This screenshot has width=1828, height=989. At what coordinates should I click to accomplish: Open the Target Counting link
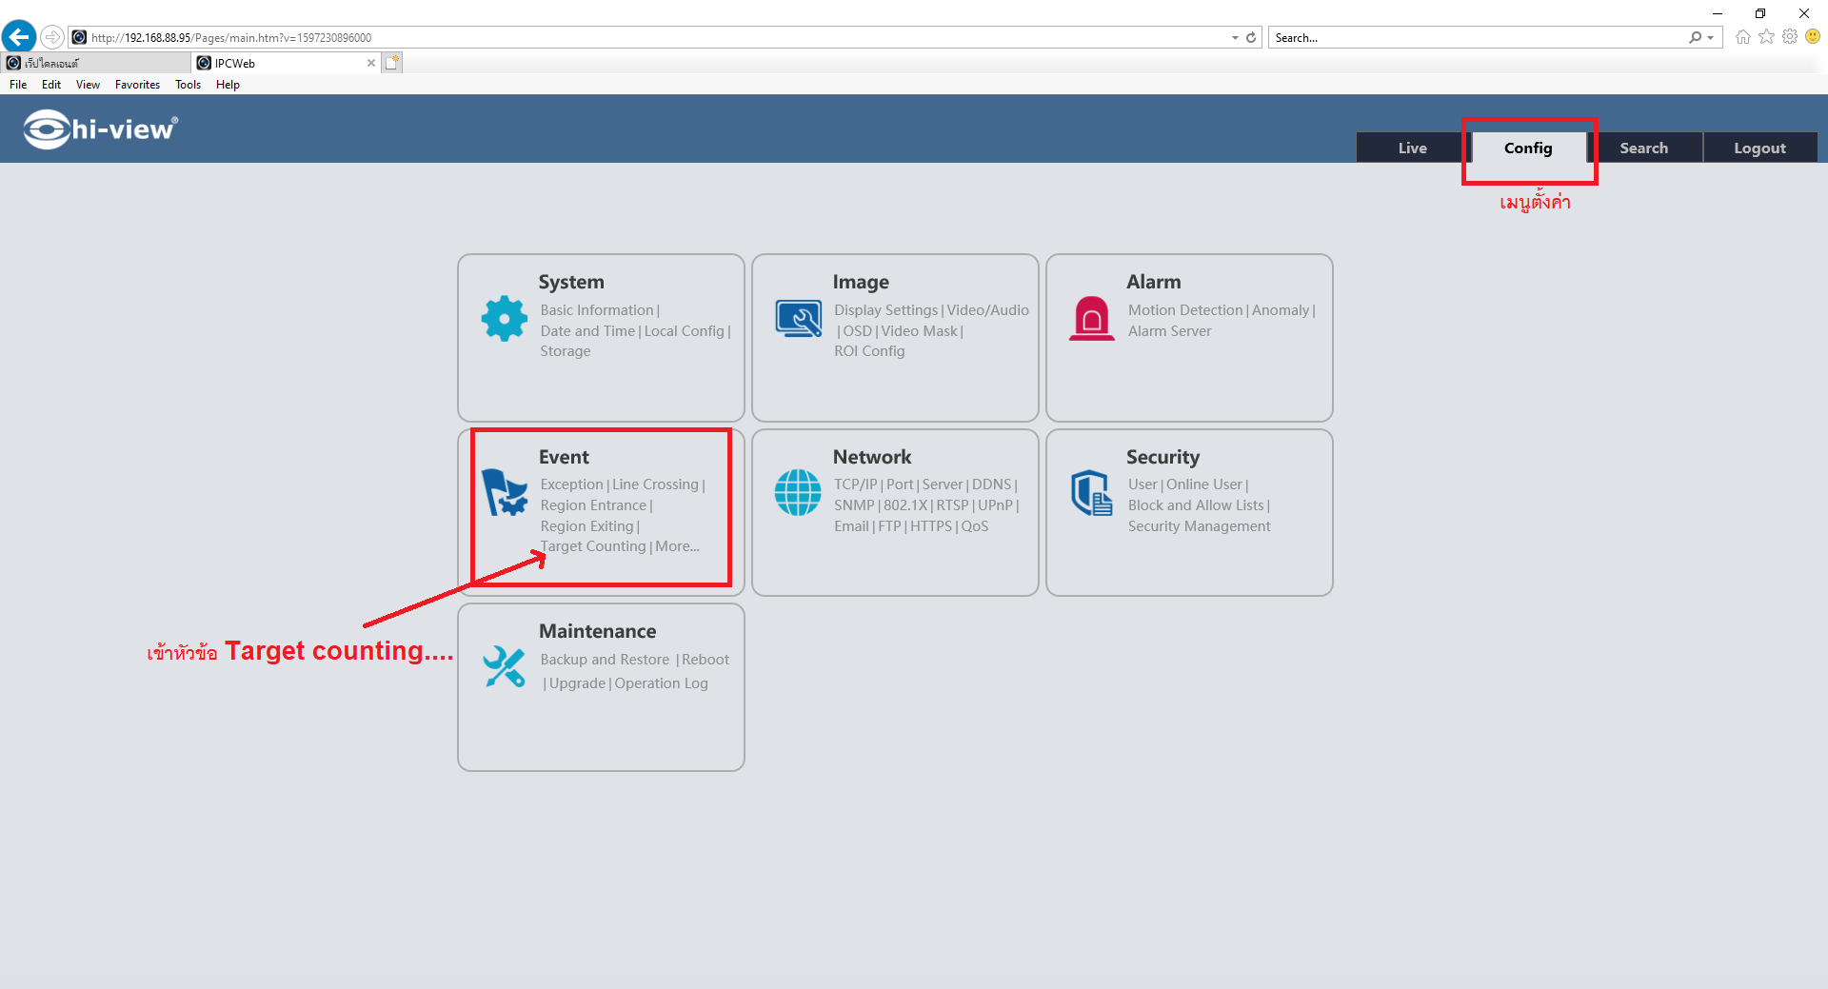coord(593,546)
